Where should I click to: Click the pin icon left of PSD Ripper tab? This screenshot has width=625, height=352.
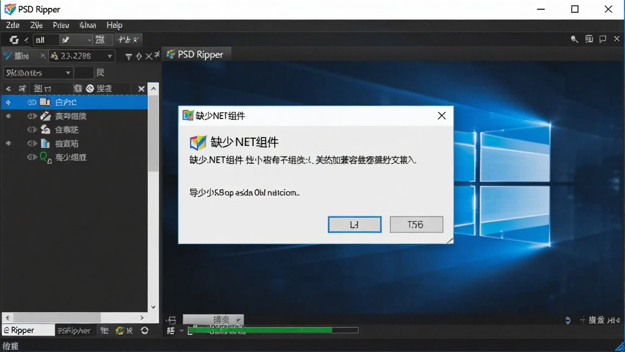(157, 55)
